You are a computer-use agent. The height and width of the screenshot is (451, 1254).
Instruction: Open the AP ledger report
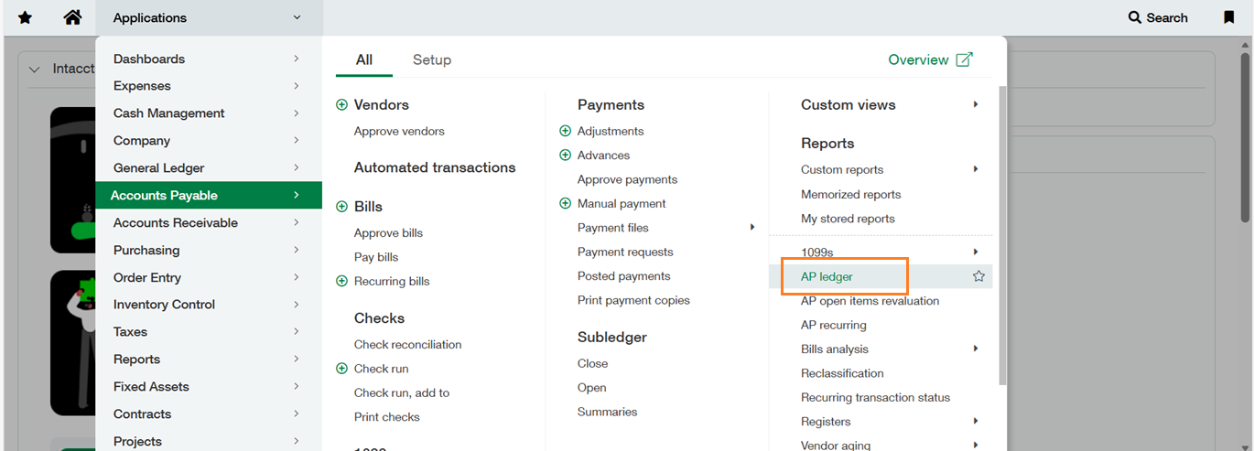[x=827, y=276]
